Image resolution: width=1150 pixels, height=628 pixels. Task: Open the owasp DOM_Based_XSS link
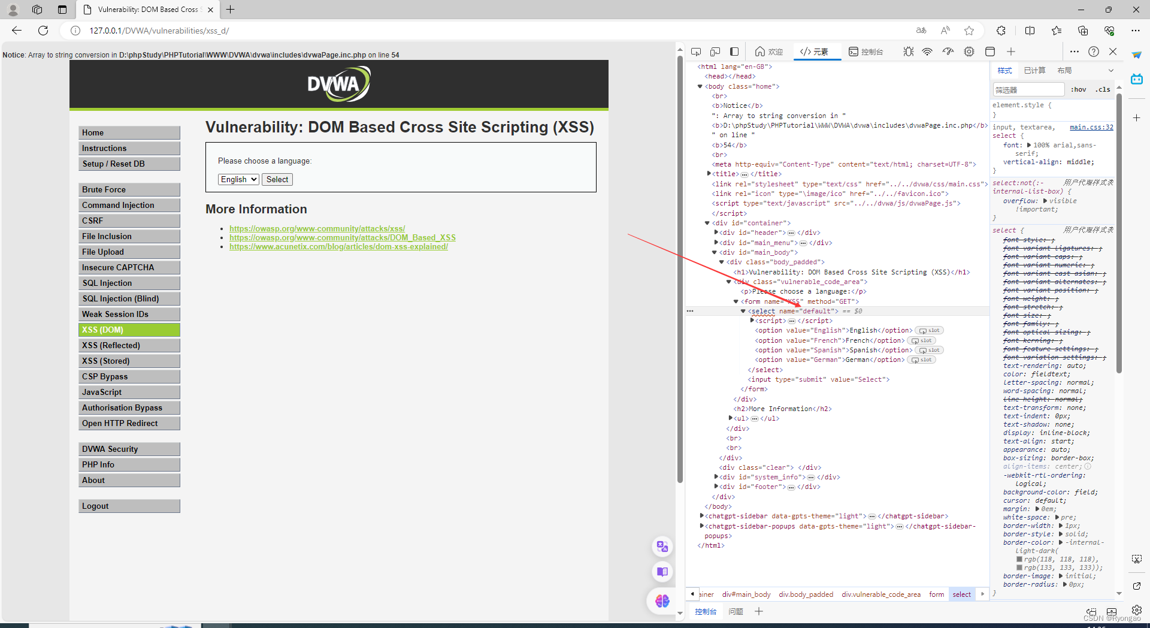point(343,237)
